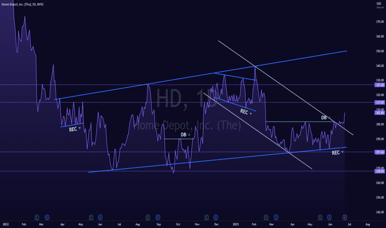Click the 2023 label on time axis

tap(236, 224)
